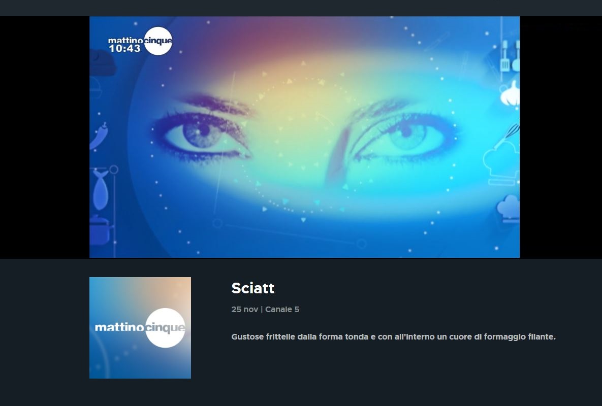Click the fish icon in the video frame
The height and width of the screenshot is (406, 602).
tap(101, 189)
